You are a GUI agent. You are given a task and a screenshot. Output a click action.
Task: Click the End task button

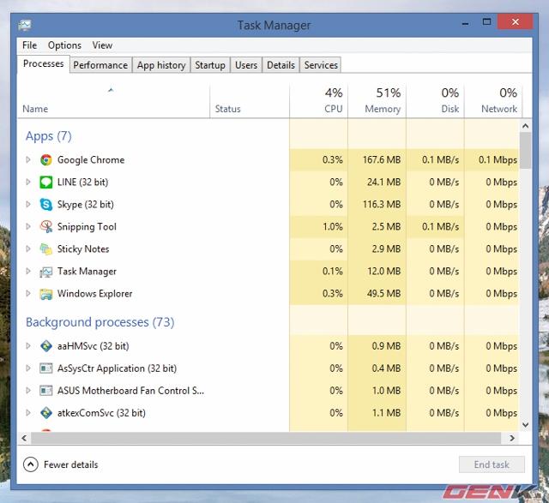[x=492, y=464]
